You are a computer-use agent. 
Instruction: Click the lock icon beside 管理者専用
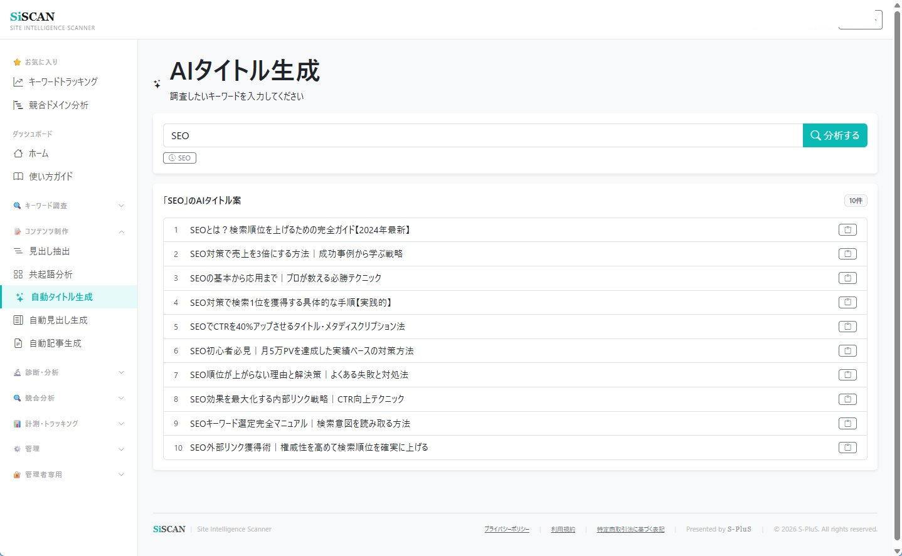[17, 475]
